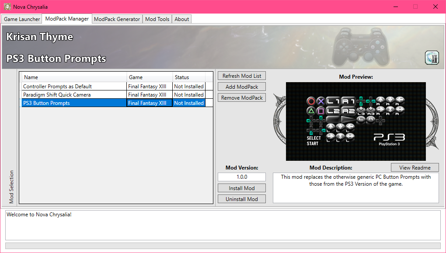Click the Nova Chrysalia title bar app icon
The image size is (446, 253).
click(7, 7)
